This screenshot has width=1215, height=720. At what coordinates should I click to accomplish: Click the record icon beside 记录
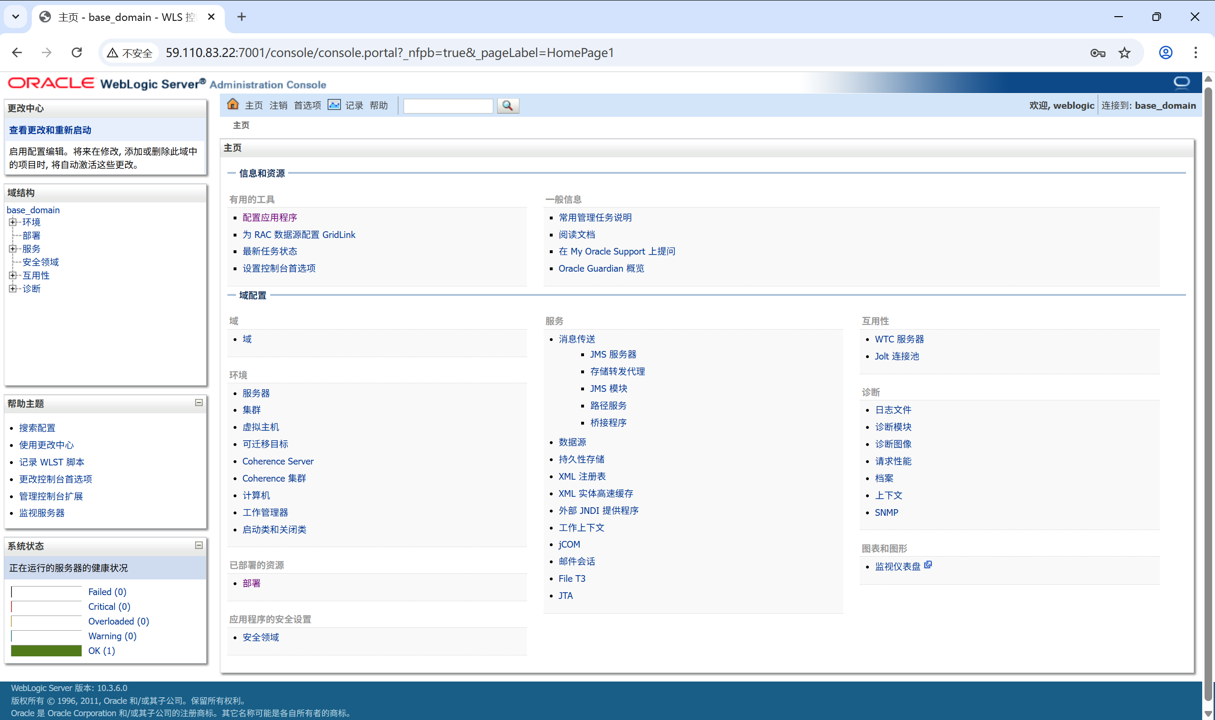[334, 105]
